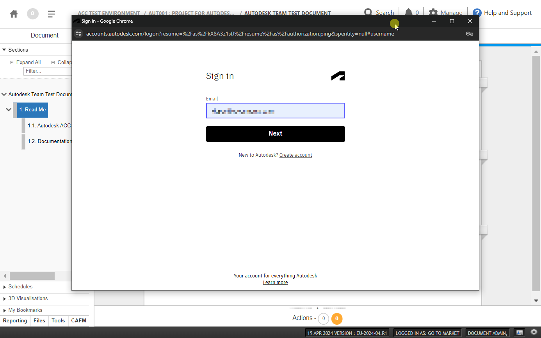Click the Email input field
This screenshot has height=338, width=541.
(x=276, y=111)
